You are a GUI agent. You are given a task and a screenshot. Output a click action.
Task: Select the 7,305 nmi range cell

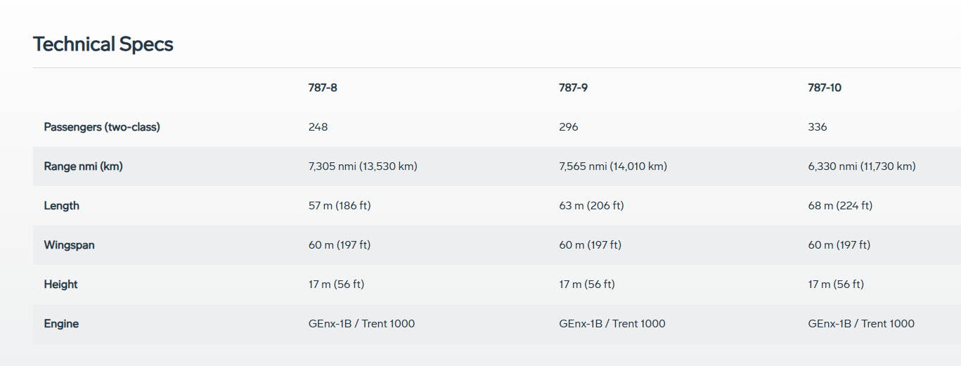363,166
